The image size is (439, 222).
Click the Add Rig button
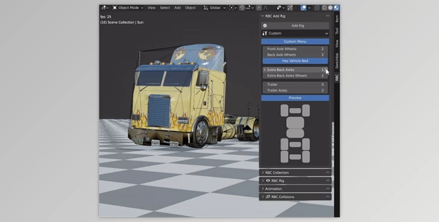click(295, 26)
